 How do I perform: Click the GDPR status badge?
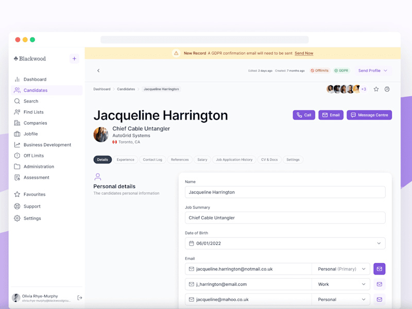341,71
